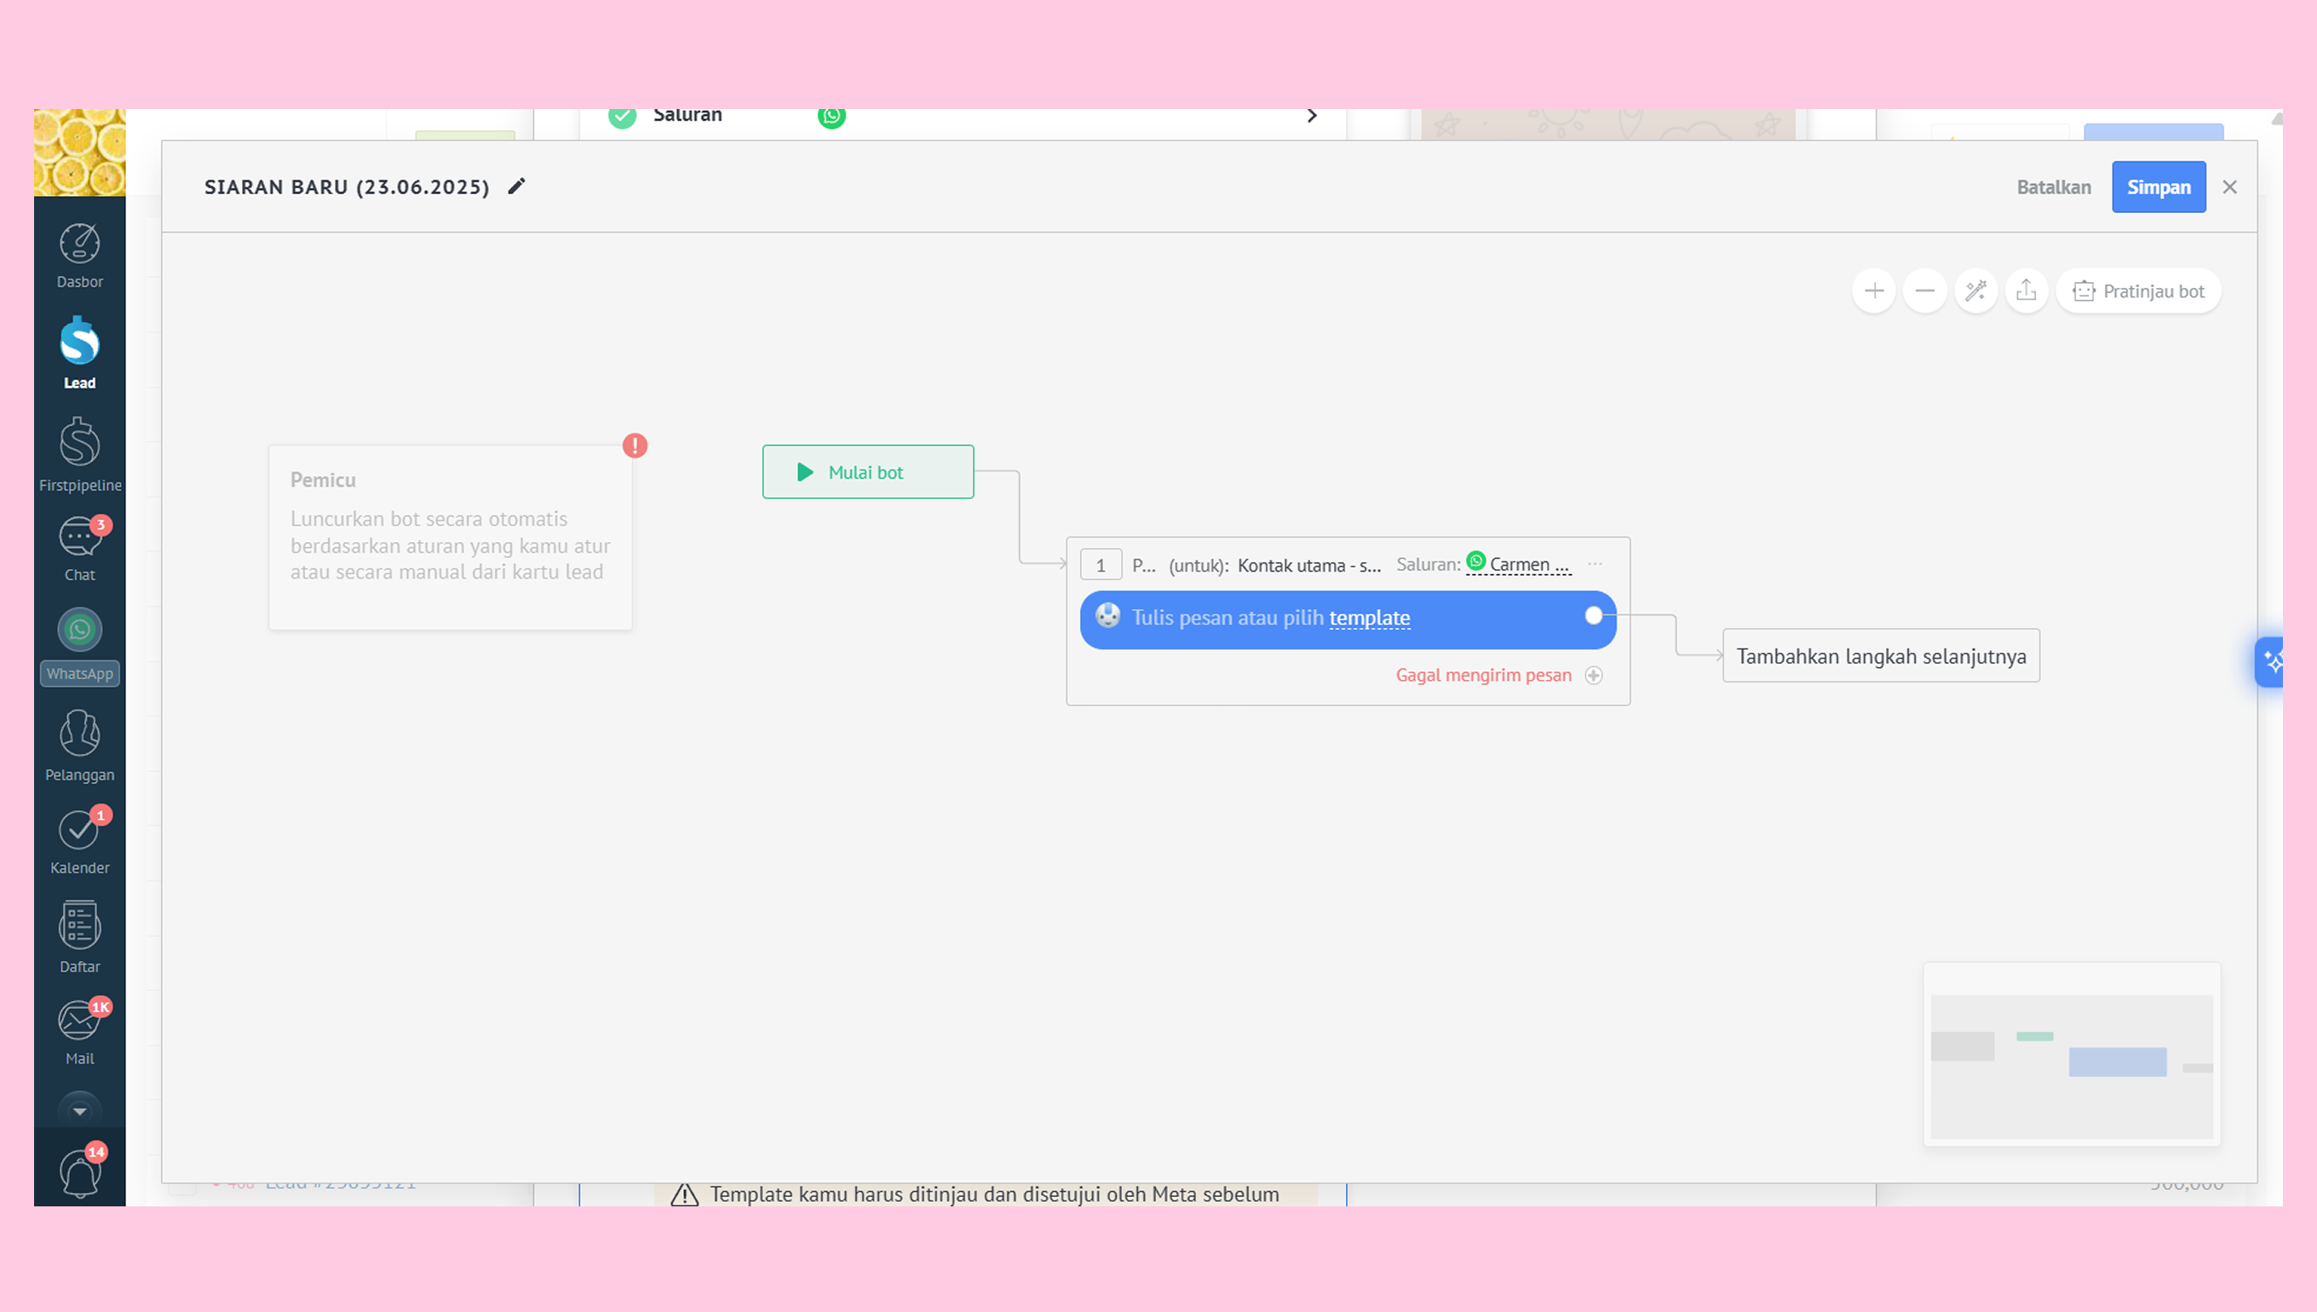
Task: Click the export upload icon
Action: (2026, 291)
